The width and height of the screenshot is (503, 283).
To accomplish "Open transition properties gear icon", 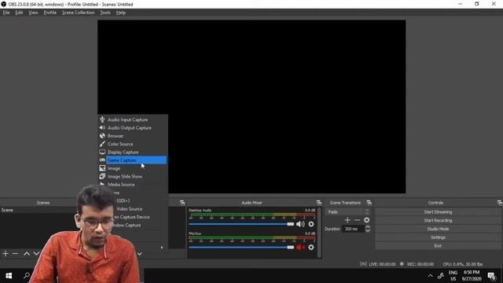I will pos(367,220).
